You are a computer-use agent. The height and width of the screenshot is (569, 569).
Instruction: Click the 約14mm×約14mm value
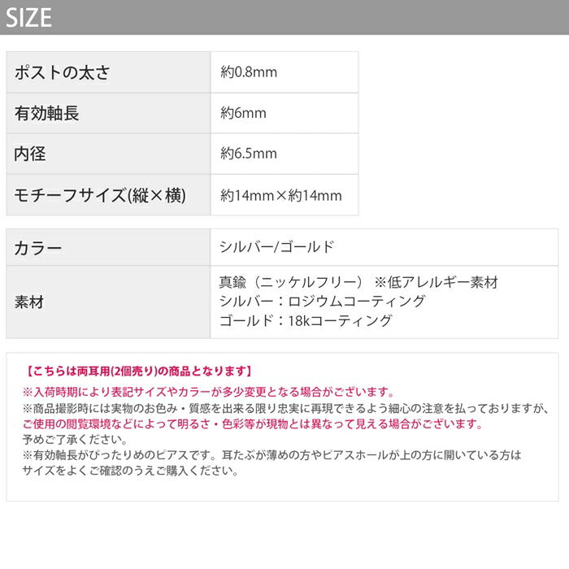(281, 195)
